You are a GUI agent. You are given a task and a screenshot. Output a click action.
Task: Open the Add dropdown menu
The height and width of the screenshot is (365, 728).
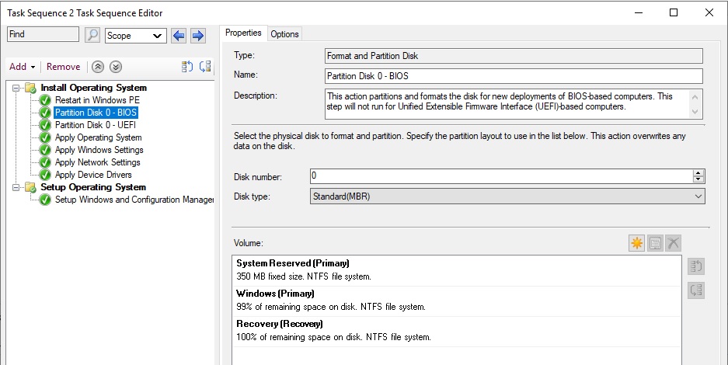tap(23, 67)
